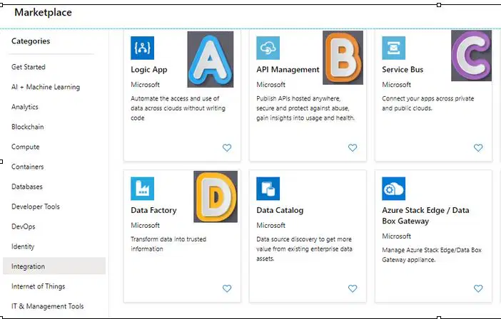Select the AI + Machine Learning category
501x319 pixels.
(46, 87)
